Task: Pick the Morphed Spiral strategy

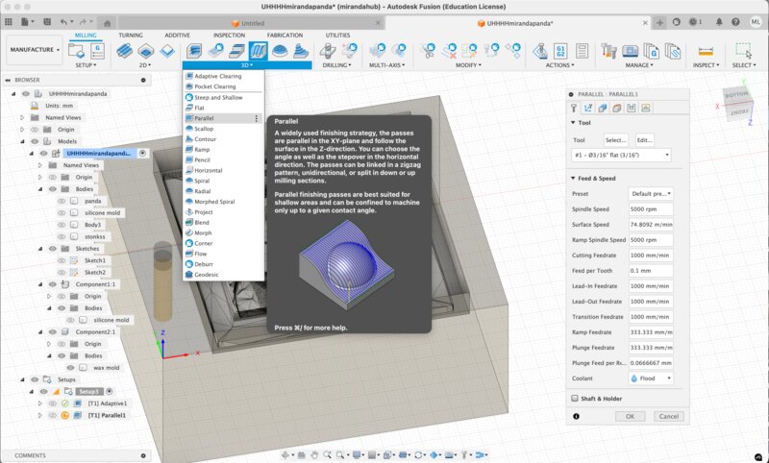Action: click(x=213, y=202)
